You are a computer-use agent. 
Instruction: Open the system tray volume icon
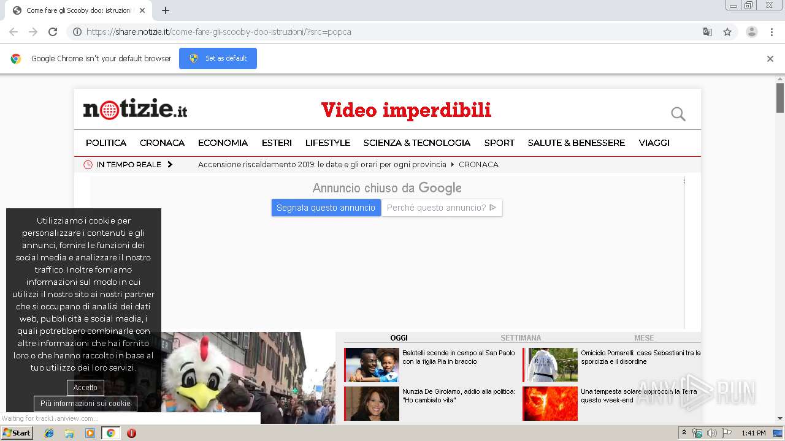711,433
